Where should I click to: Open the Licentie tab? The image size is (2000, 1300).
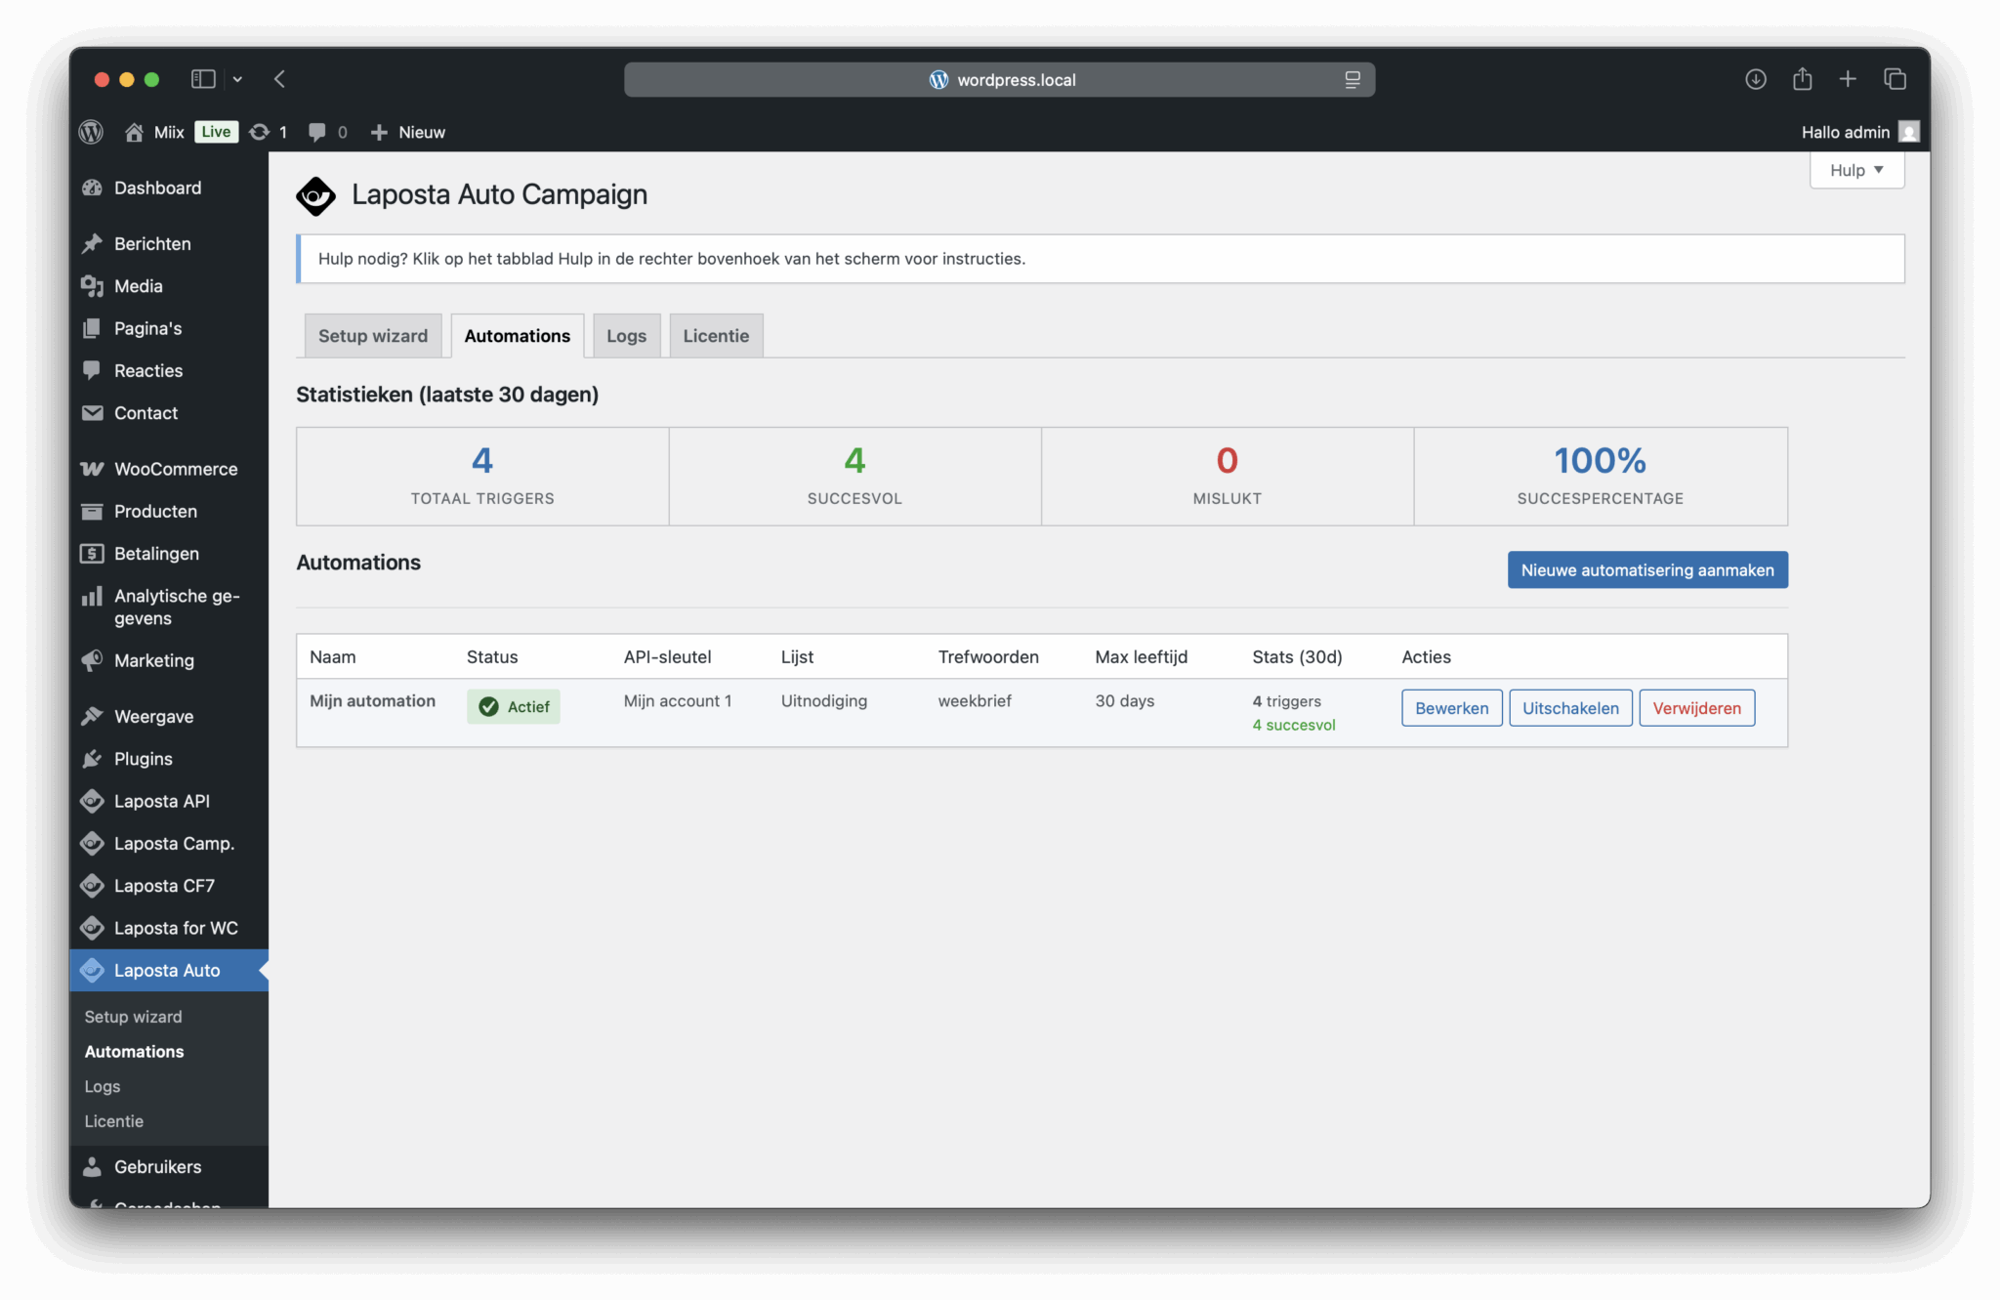click(x=716, y=336)
